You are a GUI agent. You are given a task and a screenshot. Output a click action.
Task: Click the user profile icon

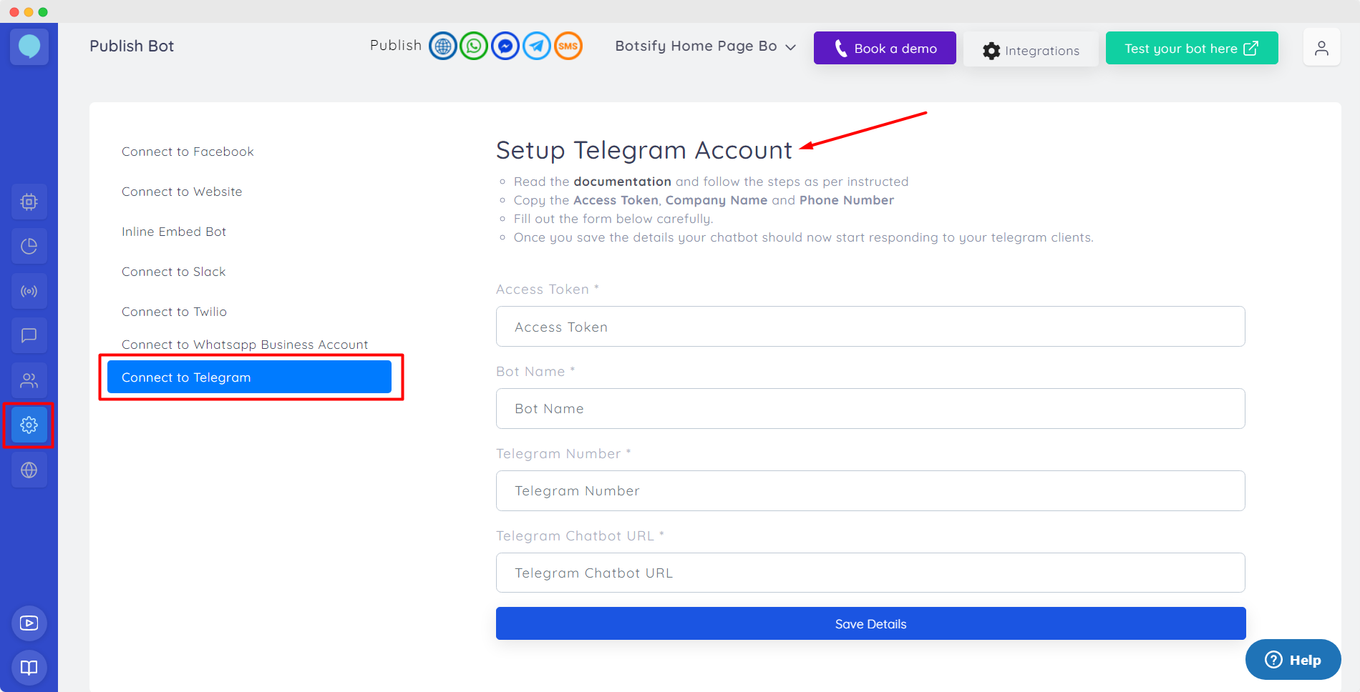point(1321,48)
